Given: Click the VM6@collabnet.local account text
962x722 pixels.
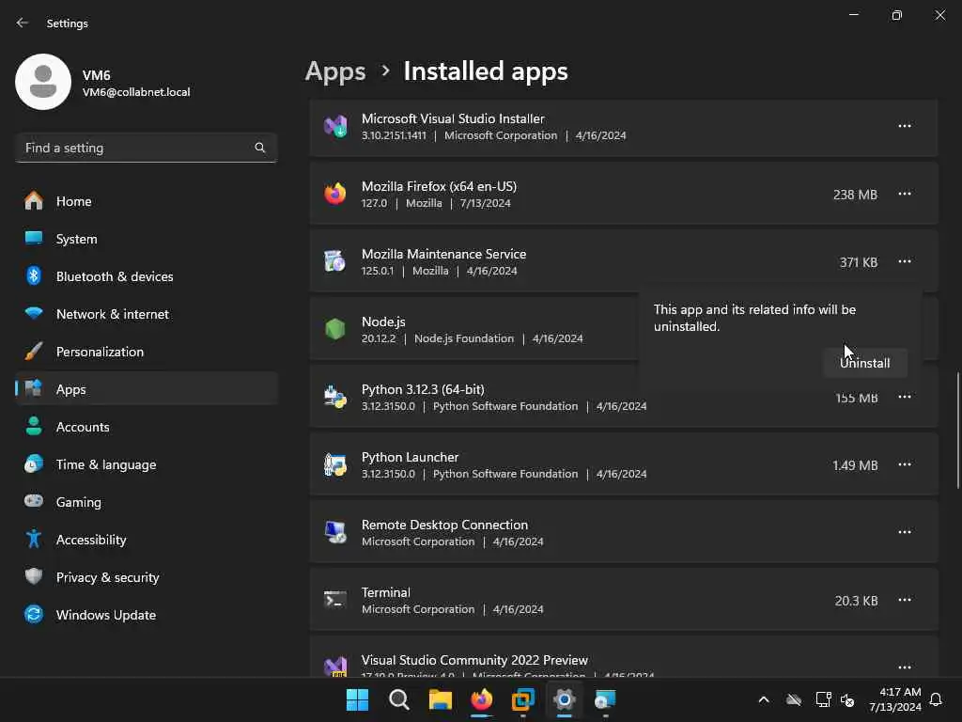Looking at the screenshot, I should 136,92.
